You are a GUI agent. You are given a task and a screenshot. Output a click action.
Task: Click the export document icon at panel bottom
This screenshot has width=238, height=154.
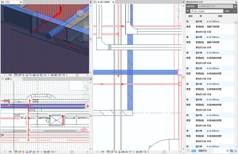click(x=235, y=151)
